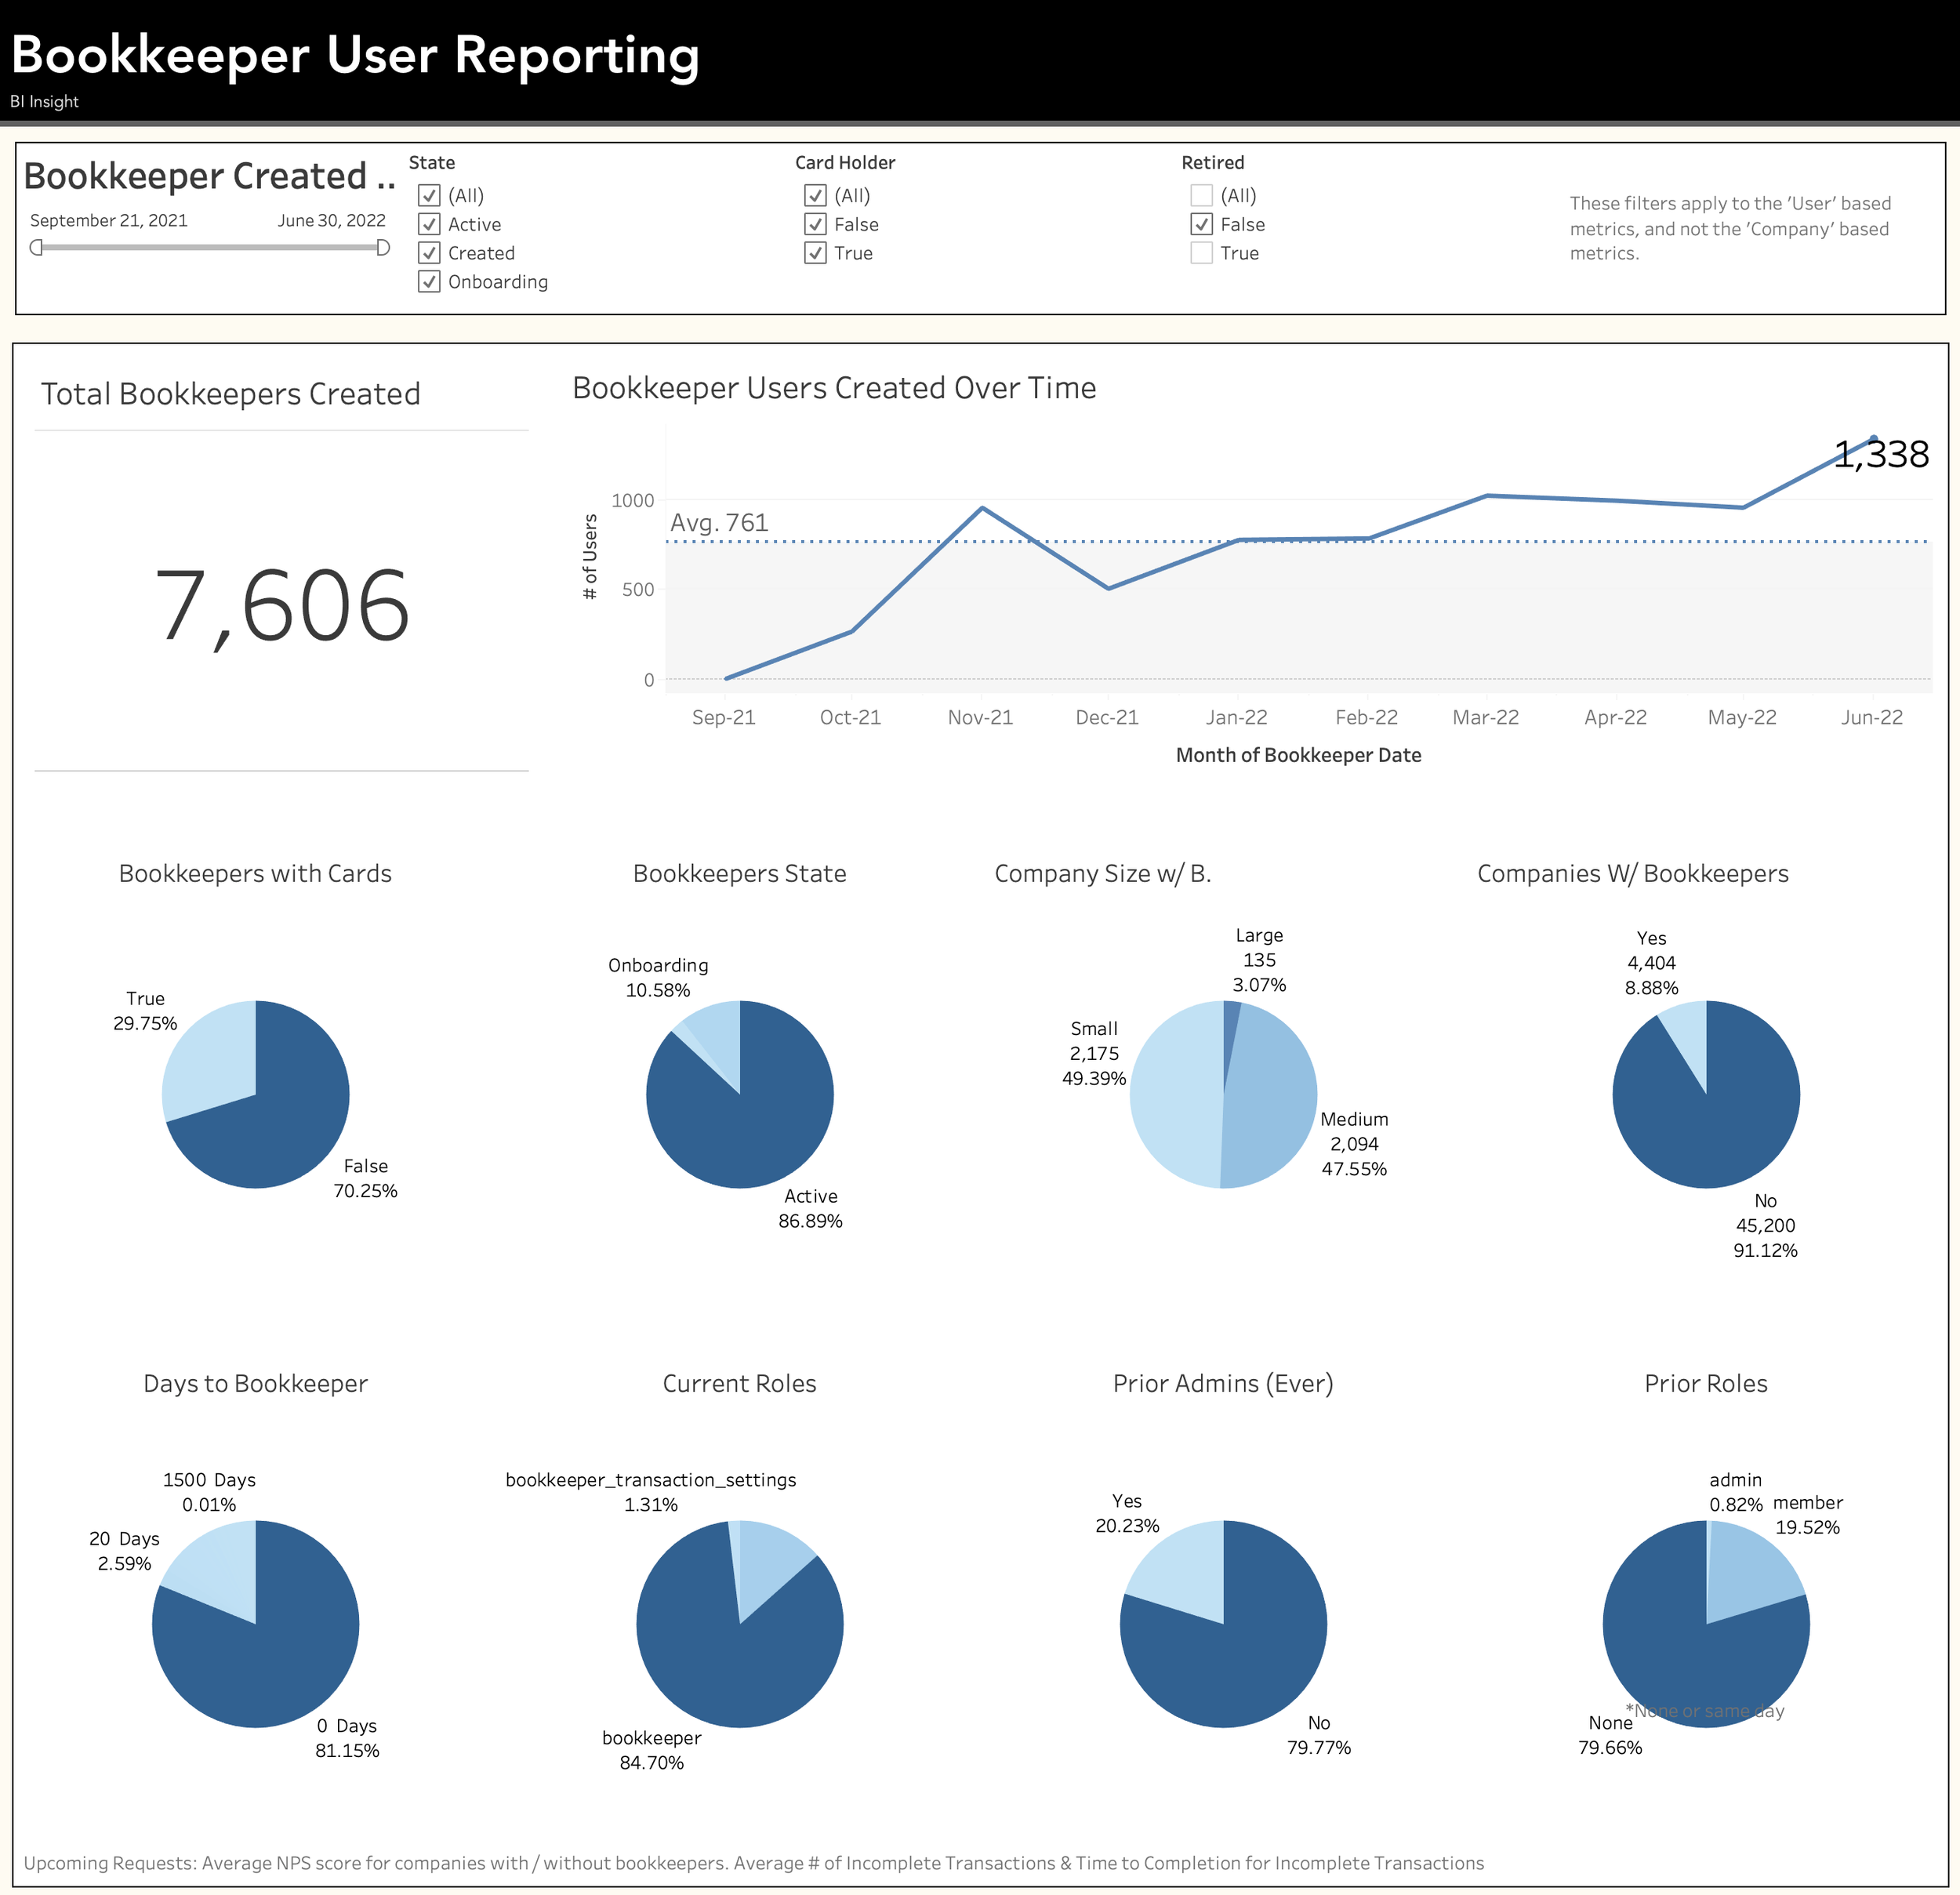The height and width of the screenshot is (1895, 1960).
Task: Click the BI Insight subtitle
Action: [44, 102]
